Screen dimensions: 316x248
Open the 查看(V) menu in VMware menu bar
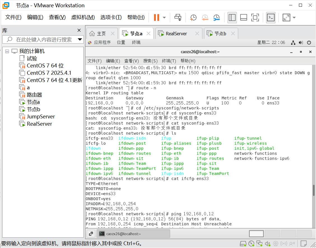pyautogui.click(x=57, y=17)
